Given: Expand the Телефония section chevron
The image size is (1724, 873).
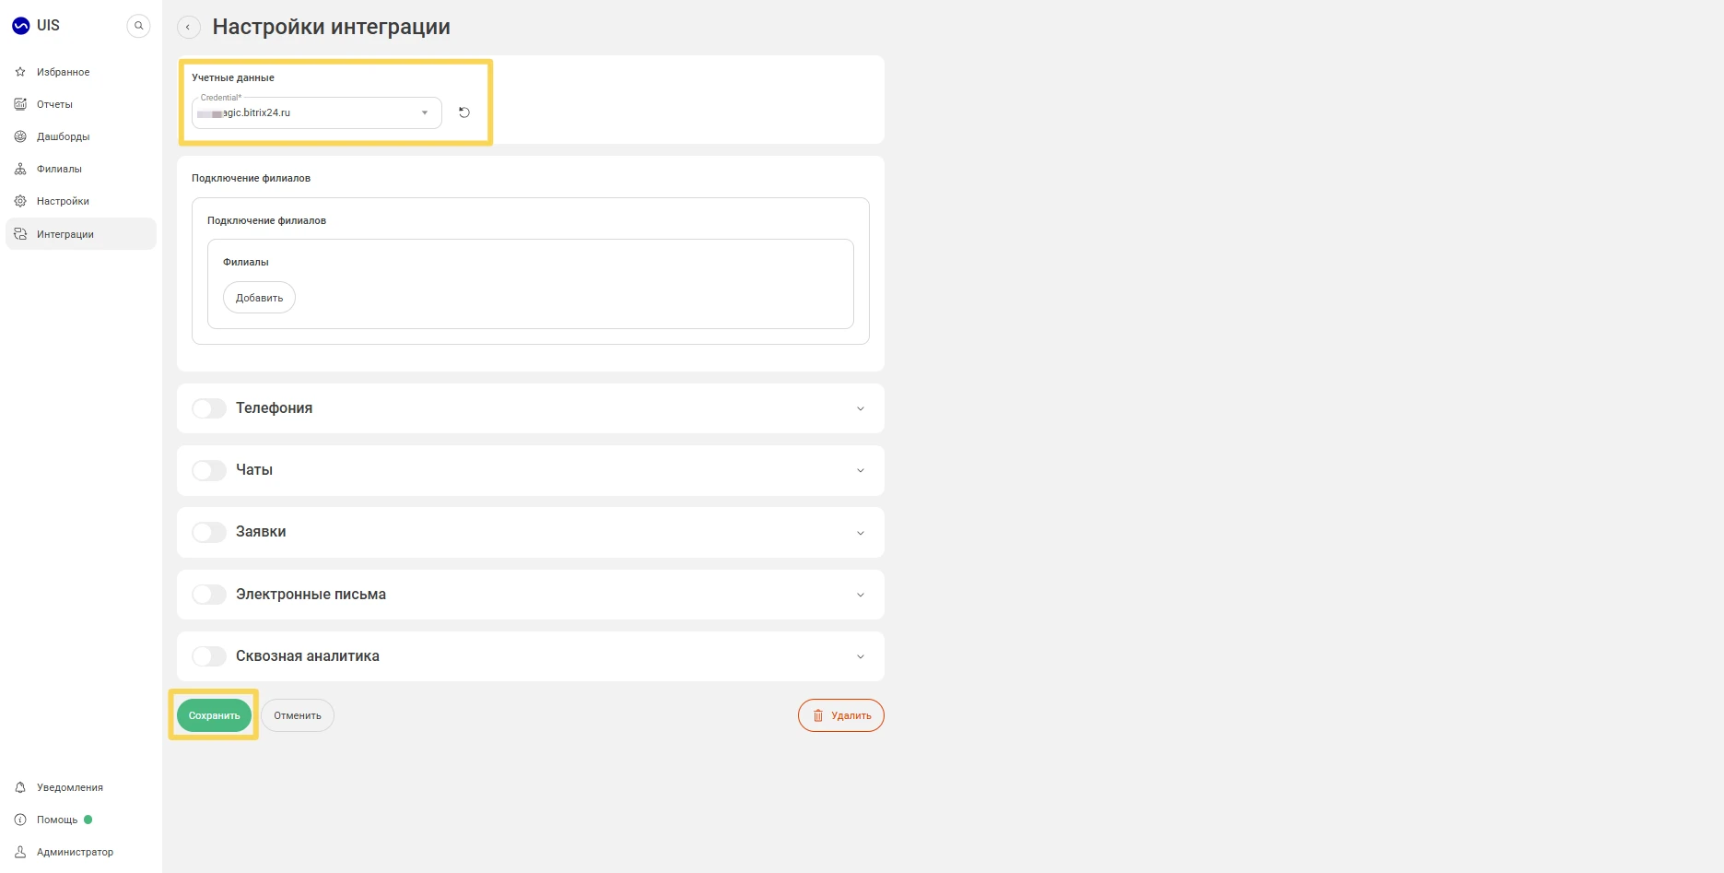Looking at the screenshot, I should 861,408.
